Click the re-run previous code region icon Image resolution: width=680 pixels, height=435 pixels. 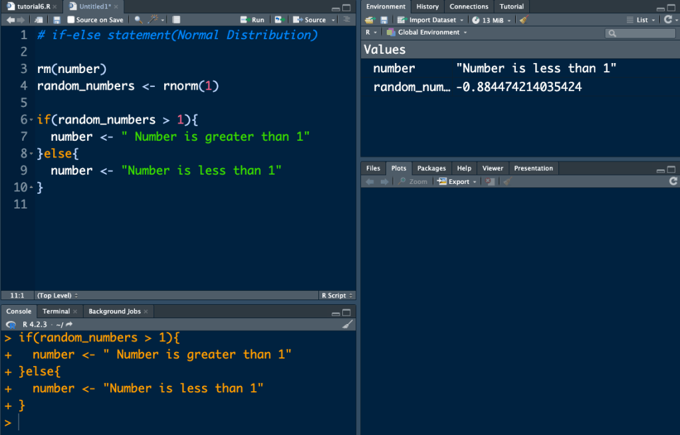279,20
